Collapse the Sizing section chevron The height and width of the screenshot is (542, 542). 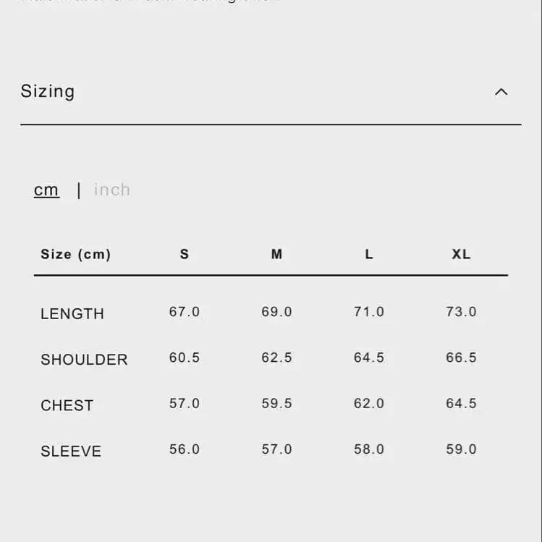click(501, 92)
